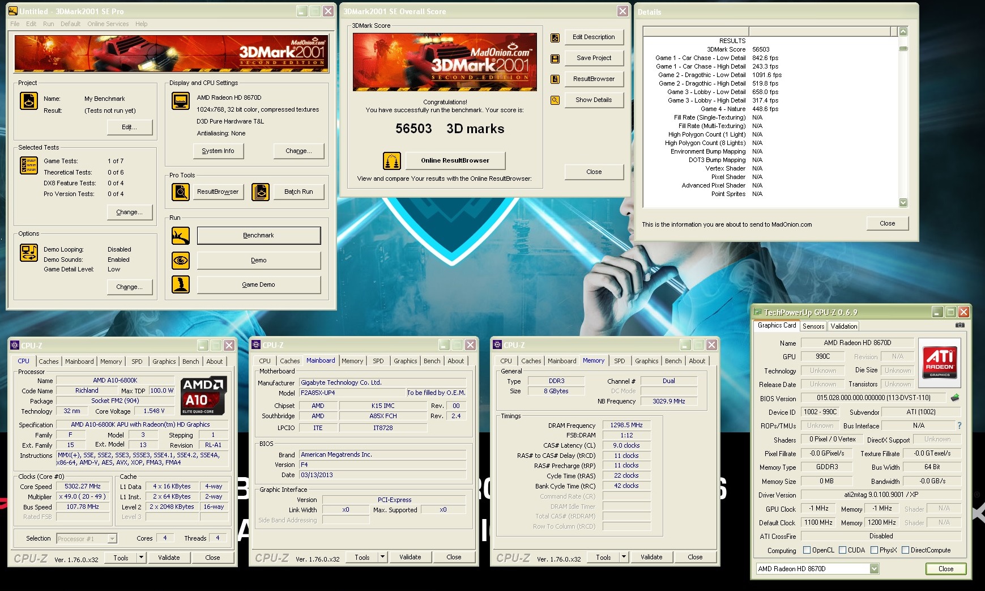
Task: Enable the PhysX checkbox in GPU-Z
Action: coord(875,550)
